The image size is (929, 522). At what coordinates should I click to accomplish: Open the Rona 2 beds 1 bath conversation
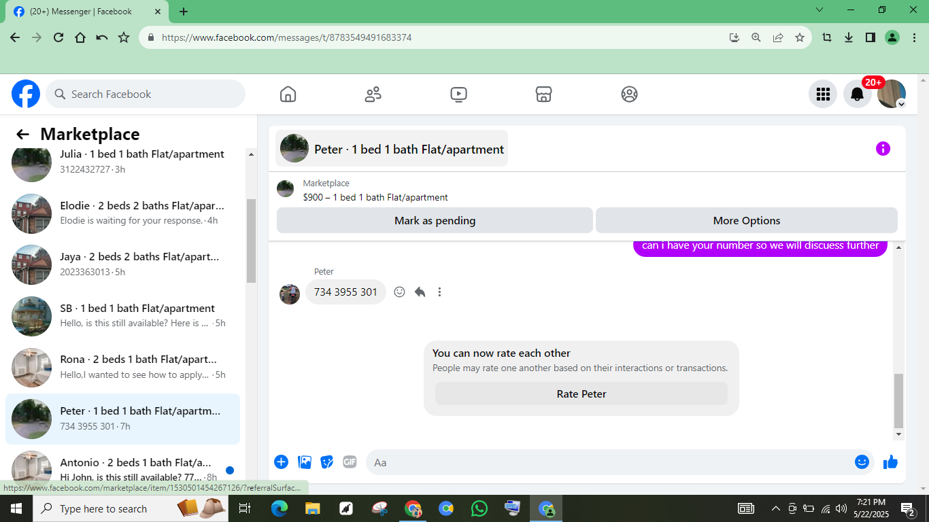point(122,367)
